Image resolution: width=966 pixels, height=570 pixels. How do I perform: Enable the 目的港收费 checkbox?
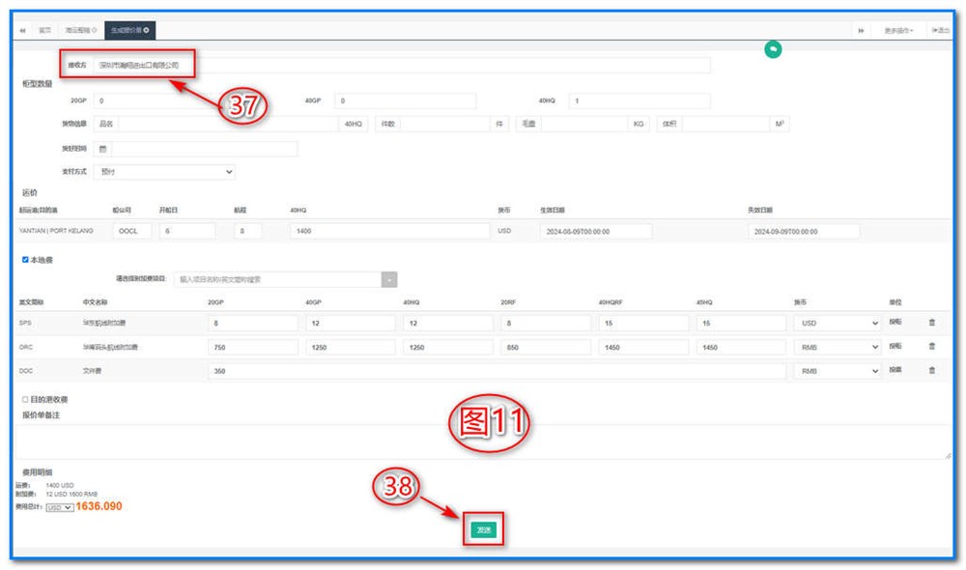[25, 399]
